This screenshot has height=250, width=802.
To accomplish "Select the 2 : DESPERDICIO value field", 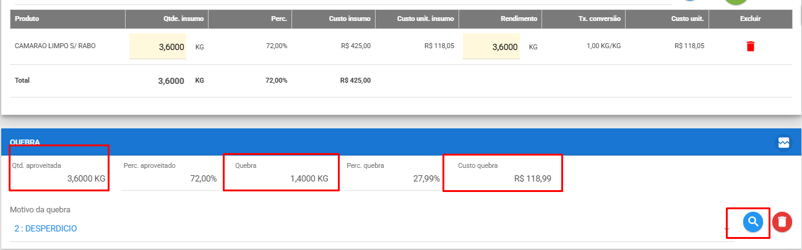I will (x=365, y=228).
